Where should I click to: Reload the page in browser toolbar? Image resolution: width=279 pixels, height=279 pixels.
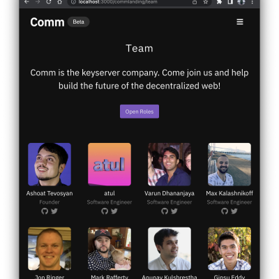49,2
